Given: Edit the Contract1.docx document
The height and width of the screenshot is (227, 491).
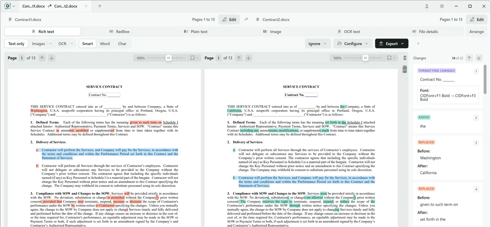Looking at the screenshot, I should (229, 19).
